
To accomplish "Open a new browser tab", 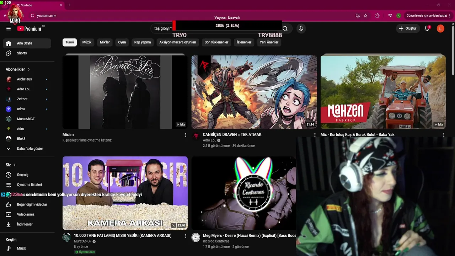I will [x=69, y=5].
